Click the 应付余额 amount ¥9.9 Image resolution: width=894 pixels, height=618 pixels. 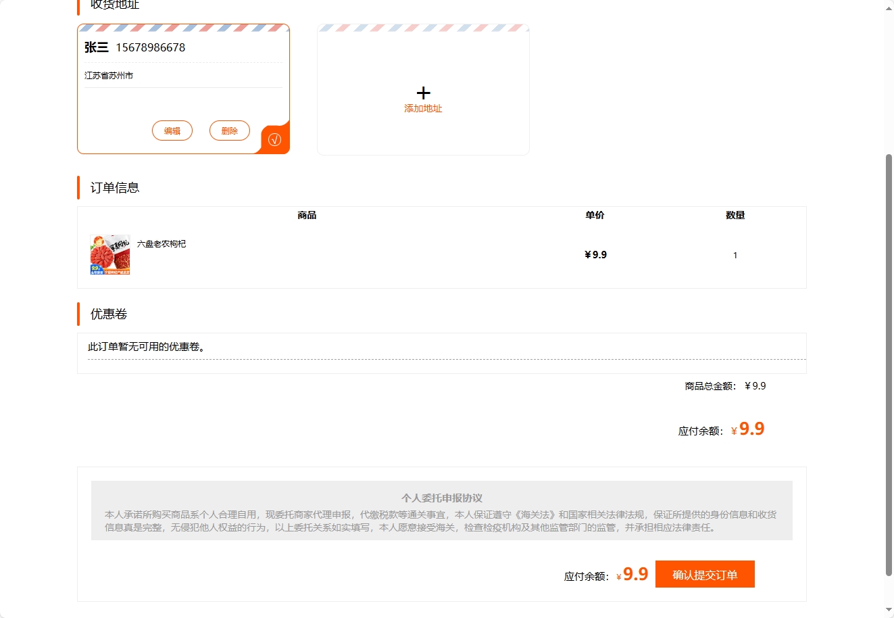[x=750, y=428]
